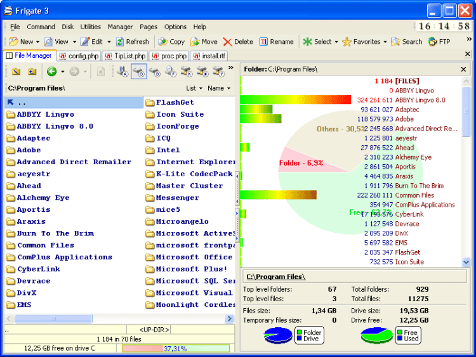Switch to CD drive F icon
This screenshot has width=476, height=357.
pyautogui.click(x=171, y=71)
